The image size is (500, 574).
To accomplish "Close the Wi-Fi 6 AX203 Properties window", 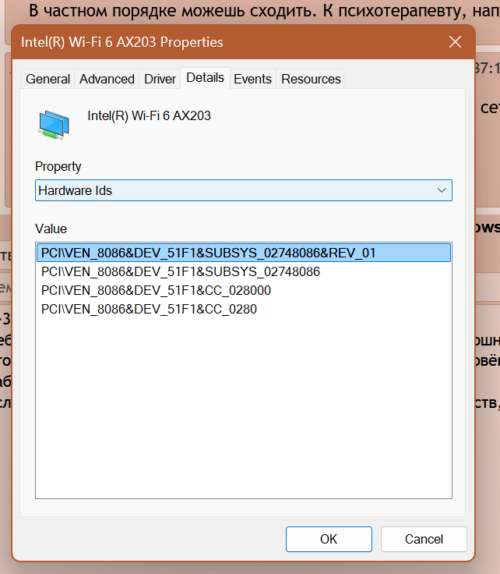I will (455, 42).
